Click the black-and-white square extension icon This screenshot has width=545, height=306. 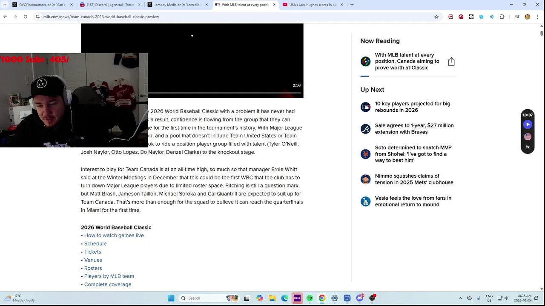point(471,17)
